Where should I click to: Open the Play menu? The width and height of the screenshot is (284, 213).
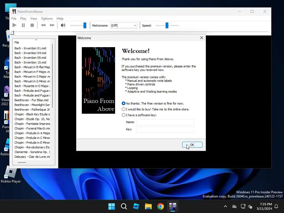click(x=23, y=19)
